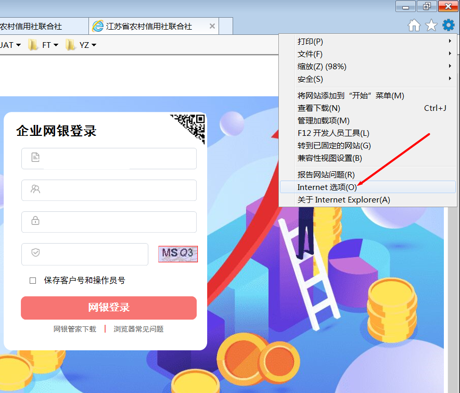Select 查看下载(N) menu entry

(368, 108)
